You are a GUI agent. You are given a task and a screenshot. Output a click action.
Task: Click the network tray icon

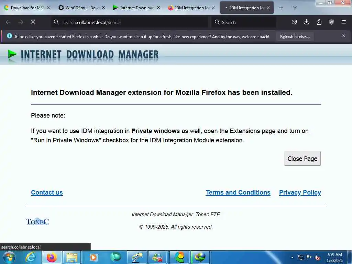(x=300, y=257)
